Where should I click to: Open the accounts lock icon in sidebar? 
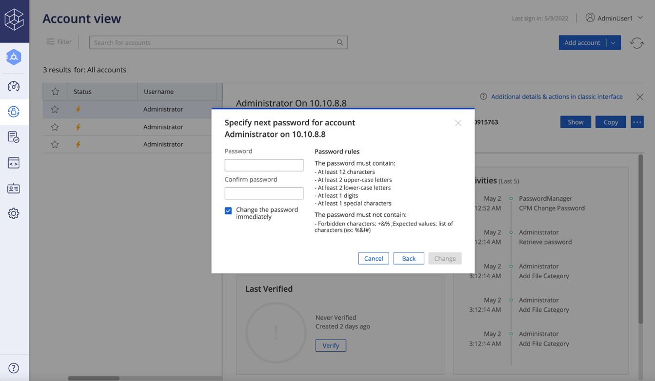pos(14,112)
